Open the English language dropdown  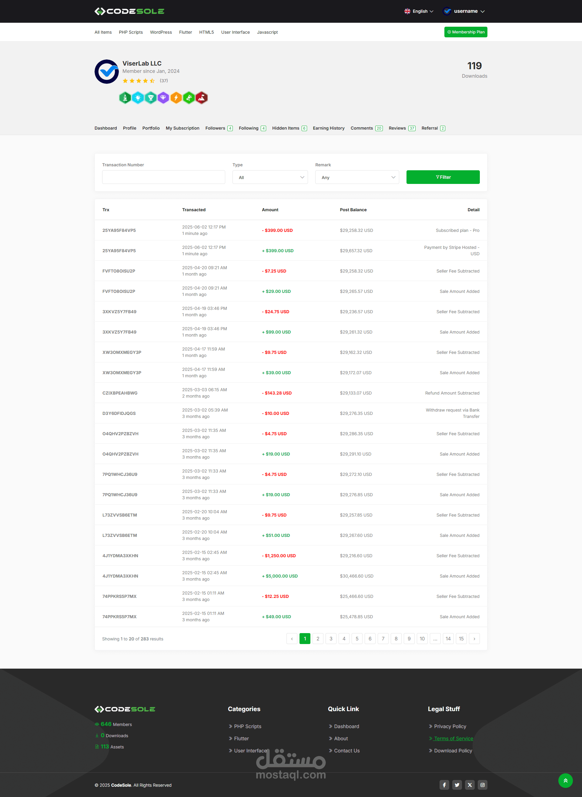pyautogui.click(x=419, y=11)
